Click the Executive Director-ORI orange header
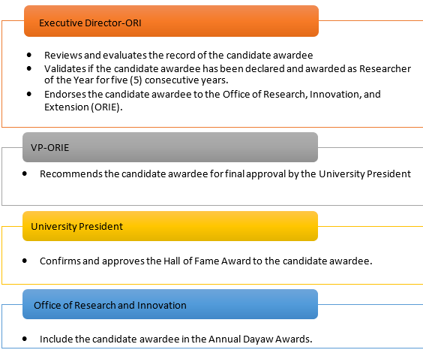423x356 pixels. click(171, 21)
